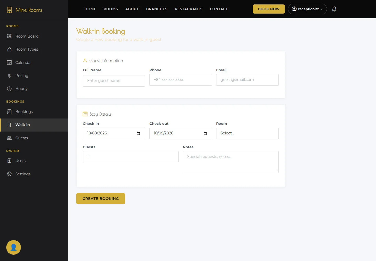Go to the Home nav item
This screenshot has height=261, width=376.
click(90, 9)
